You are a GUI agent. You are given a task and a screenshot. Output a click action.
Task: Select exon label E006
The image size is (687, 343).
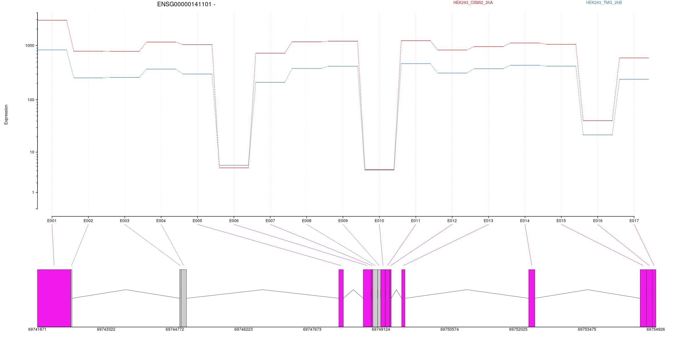(234, 221)
